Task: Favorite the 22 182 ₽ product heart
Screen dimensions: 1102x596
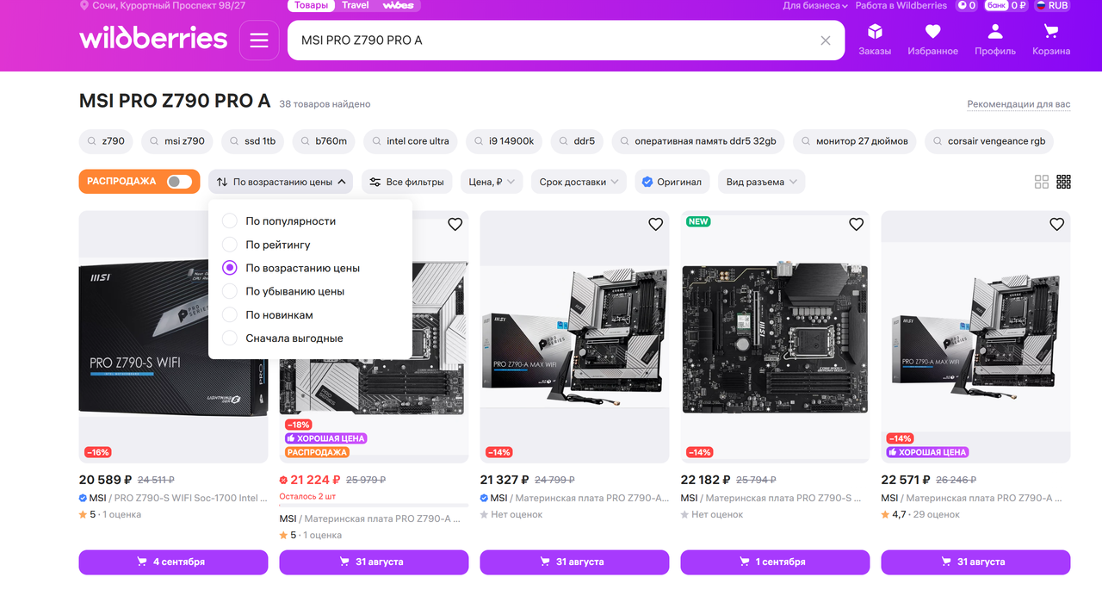Action: [x=856, y=224]
